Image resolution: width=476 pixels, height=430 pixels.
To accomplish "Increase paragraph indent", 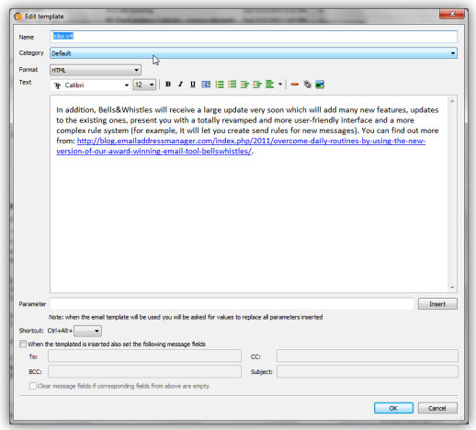I will click(257, 85).
